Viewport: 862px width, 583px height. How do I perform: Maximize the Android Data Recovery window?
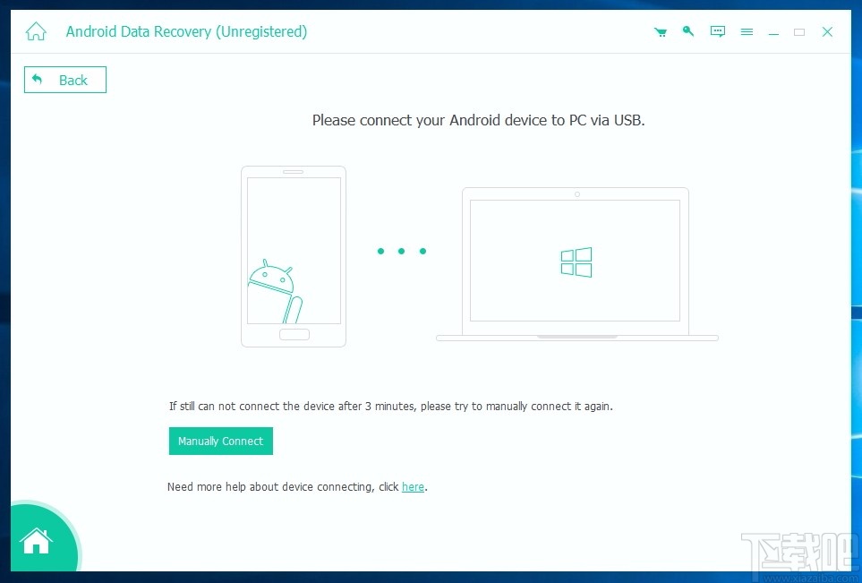click(x=799, y=32)
